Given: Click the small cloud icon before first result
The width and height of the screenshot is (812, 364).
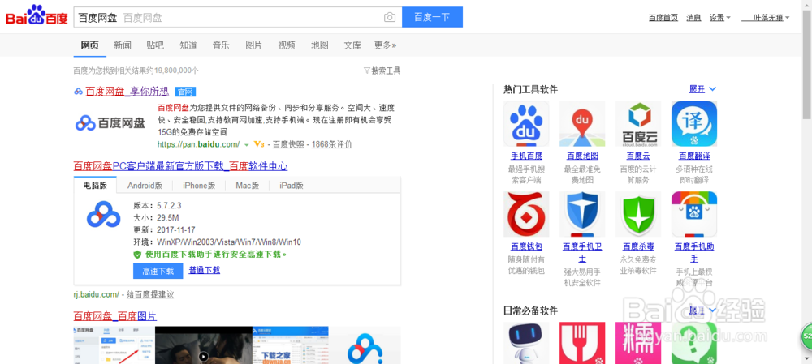Looking at the screenshot, I should coord(78,92).
